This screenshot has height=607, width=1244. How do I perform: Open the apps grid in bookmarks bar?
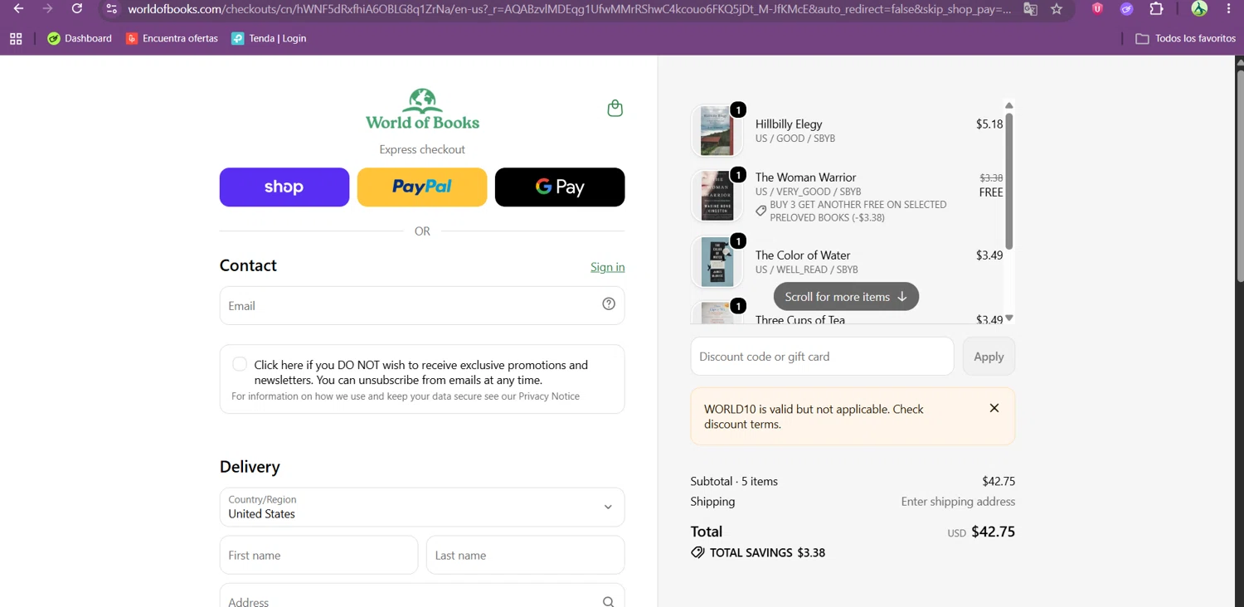[x=16, y=39]
